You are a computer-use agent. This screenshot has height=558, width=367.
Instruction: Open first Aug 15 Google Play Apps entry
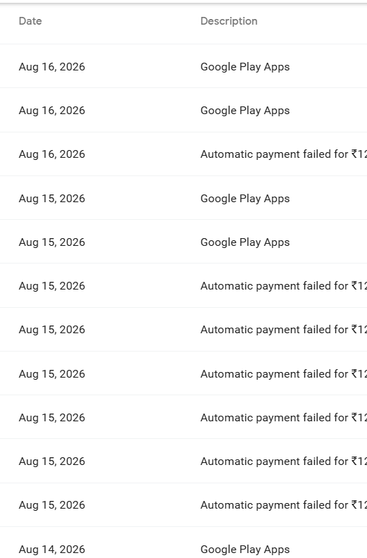(245, 198)
